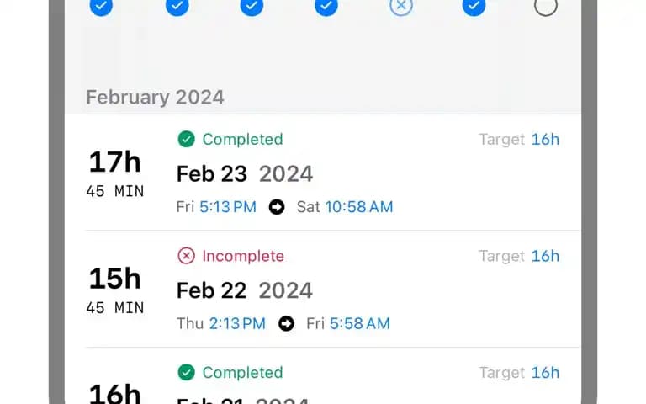646x404 pixels.
Task: Click the green Completed checkmark icon next to 16h entry
Action: [x=186, y=373]
